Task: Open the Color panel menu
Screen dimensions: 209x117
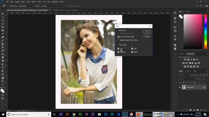Action: pos(207,12)
